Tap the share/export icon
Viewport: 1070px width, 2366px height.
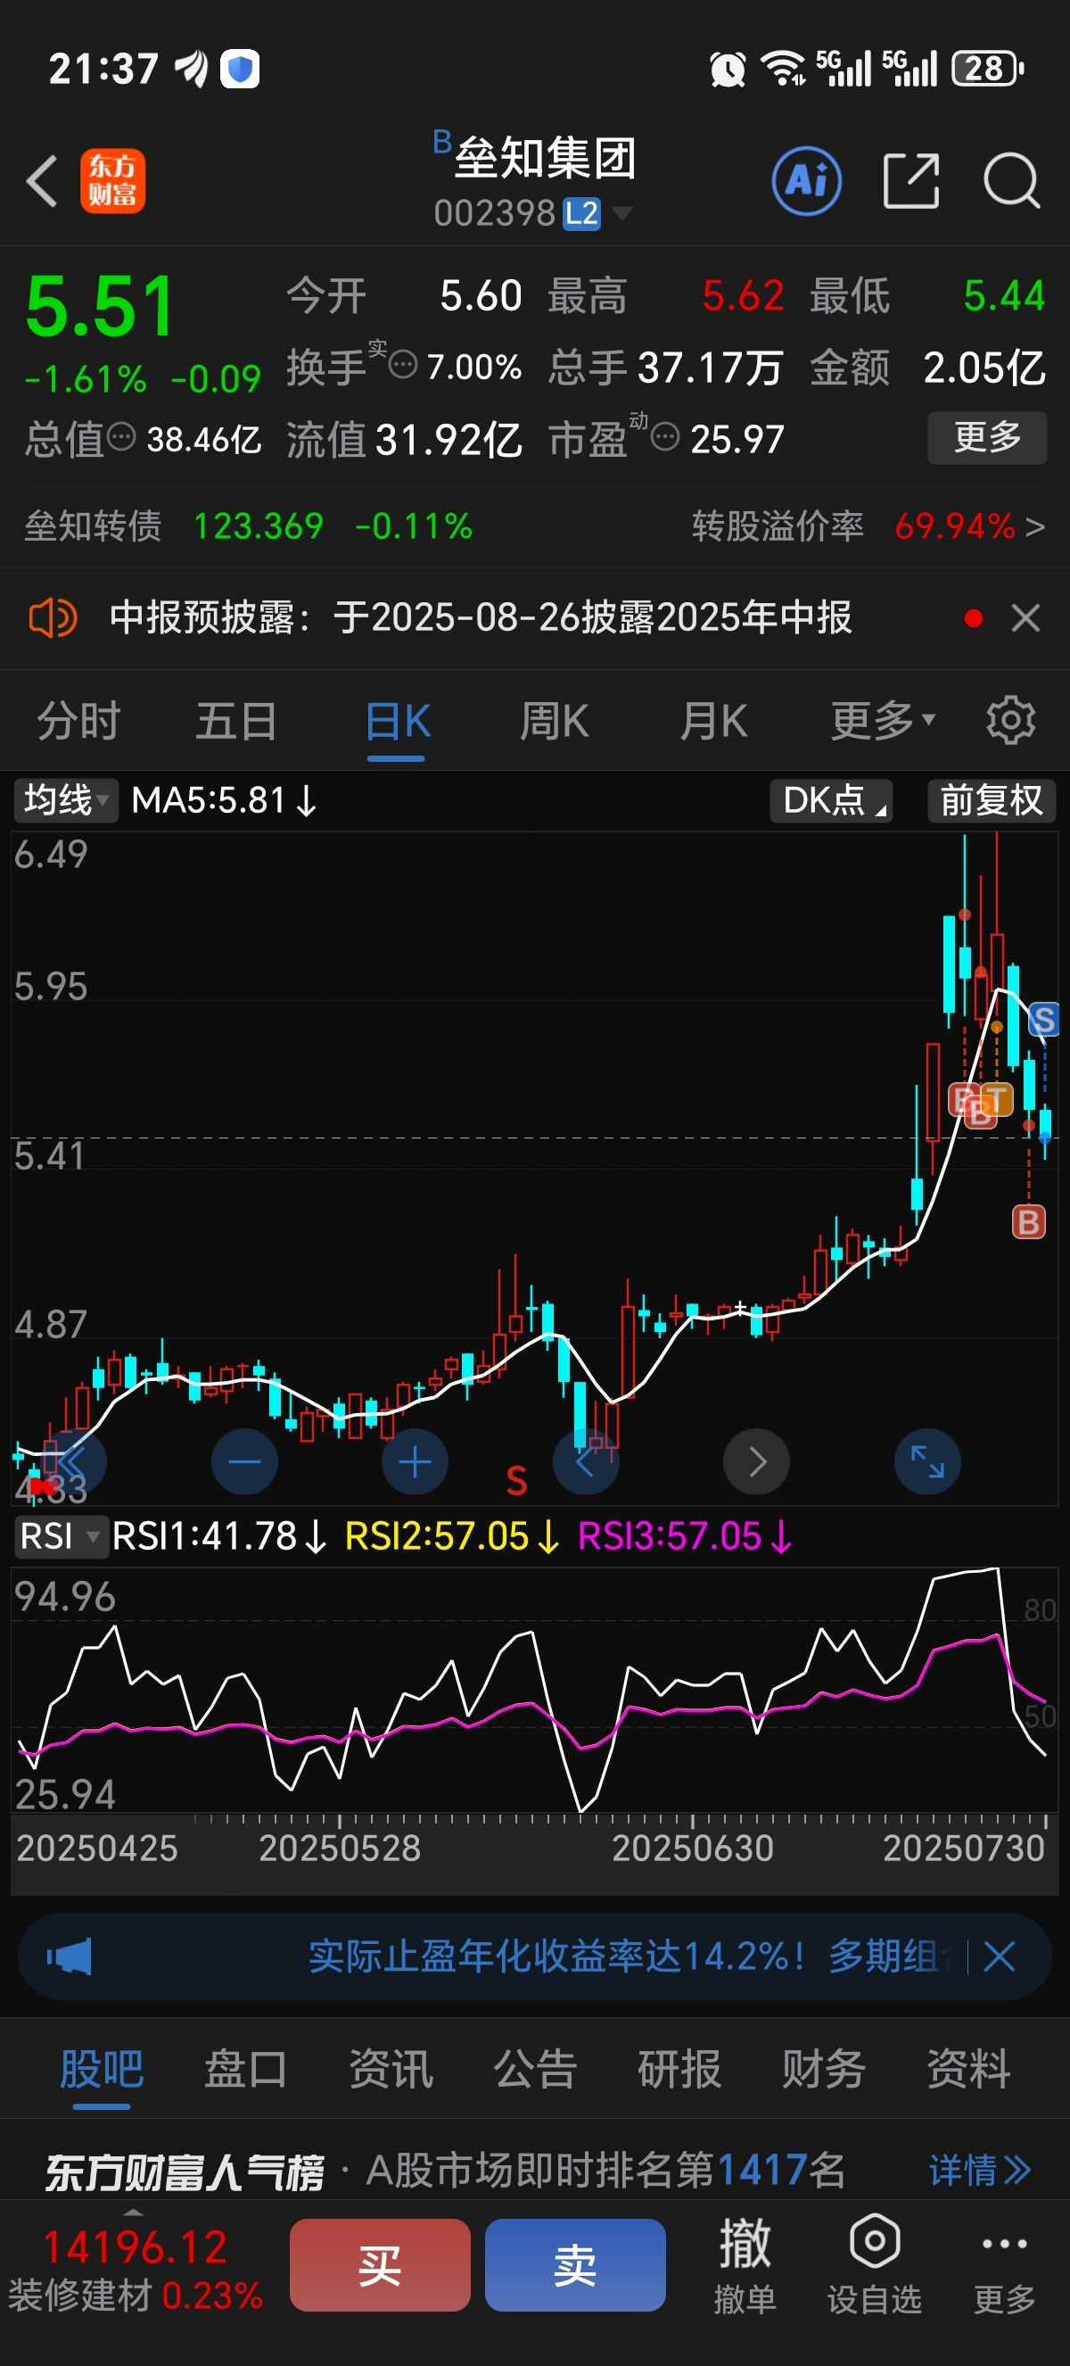coord(910,180)
